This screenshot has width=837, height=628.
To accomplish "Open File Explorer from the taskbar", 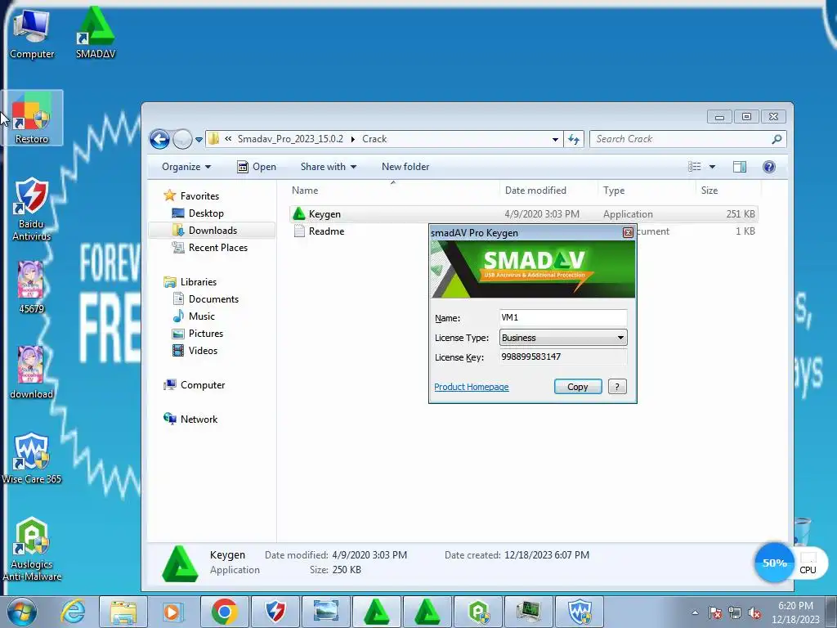I will click(123, 612).
